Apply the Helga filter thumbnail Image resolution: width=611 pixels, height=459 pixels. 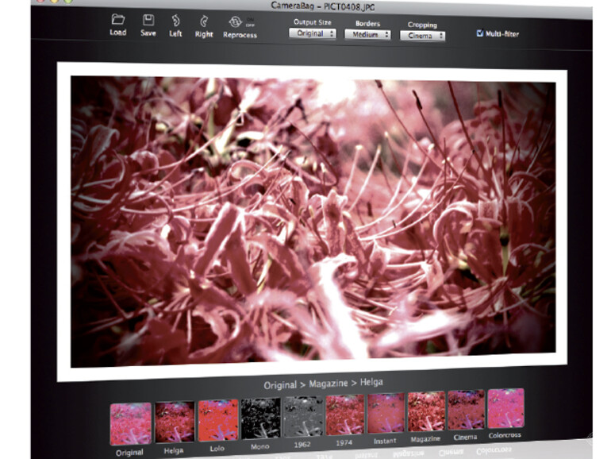[x=175, y=422]
